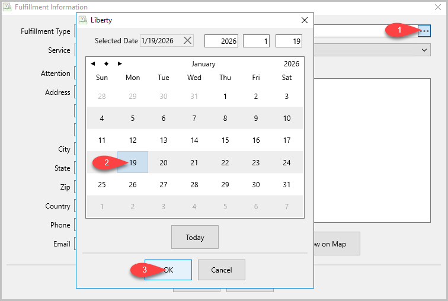Select greyed December 30
The height and width of the screenshot is (301, 448).
click(164, 96)
